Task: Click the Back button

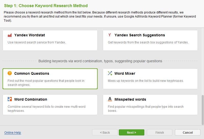Action: 105,132
